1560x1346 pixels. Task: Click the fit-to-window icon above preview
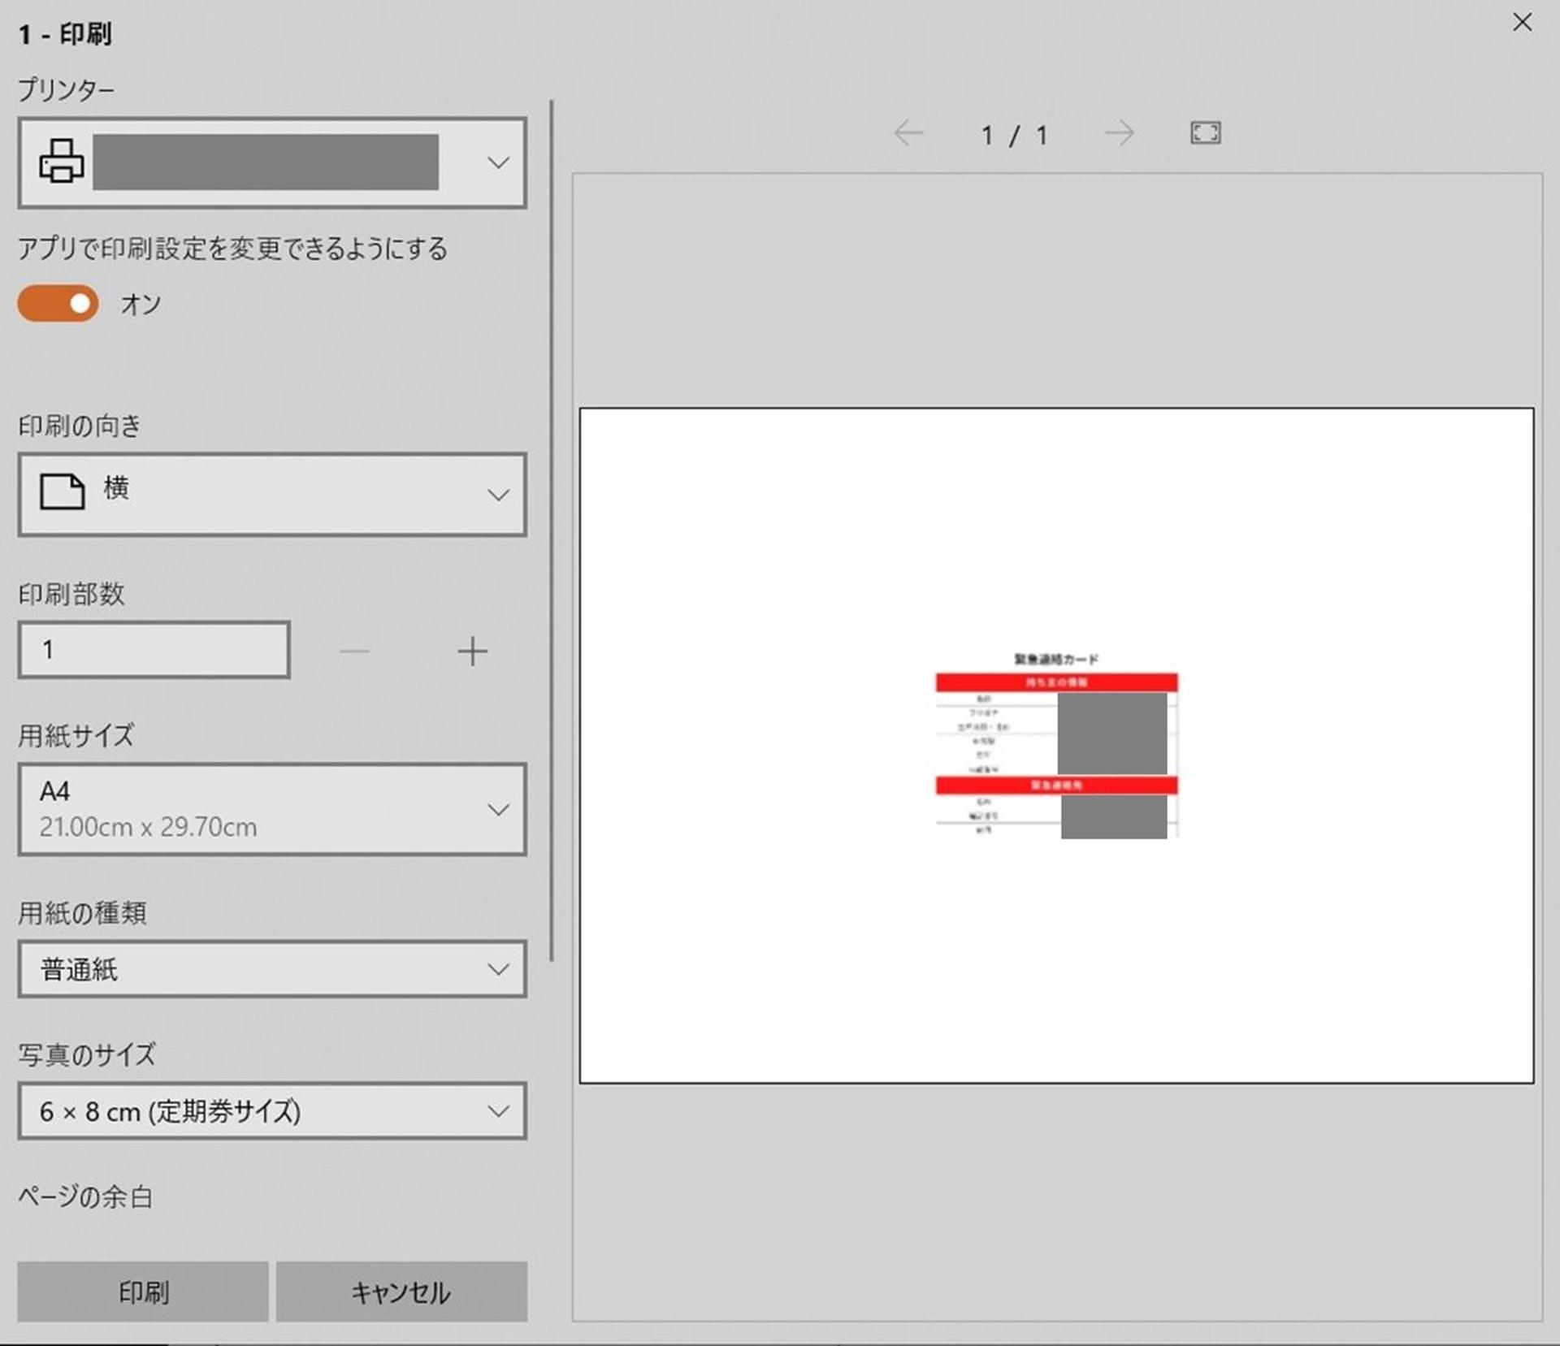(x=1205, y=133)
